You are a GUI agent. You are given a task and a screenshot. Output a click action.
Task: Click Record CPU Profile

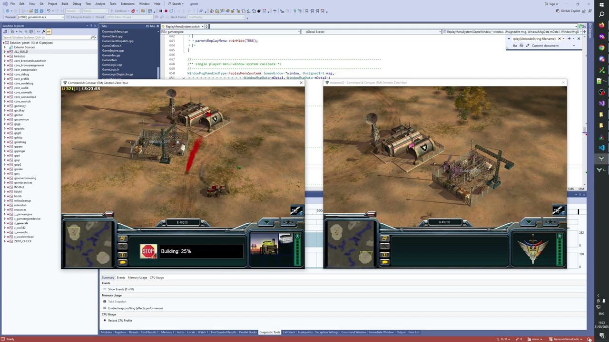(120, 321)
